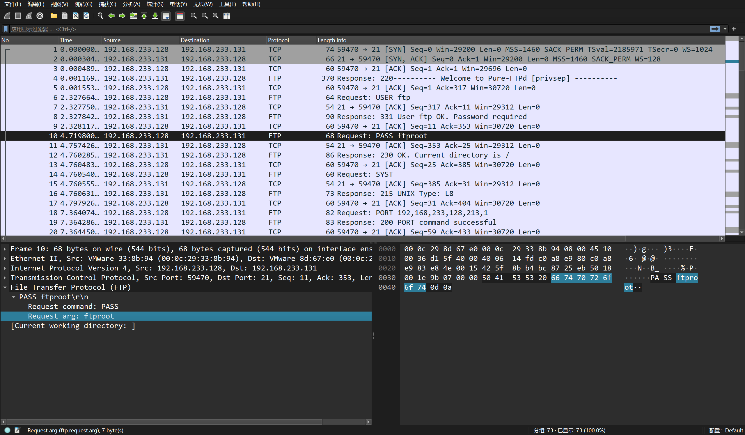Toggle auto-scroll during live capture
The image size is (745, 435).
coord(166,16)
